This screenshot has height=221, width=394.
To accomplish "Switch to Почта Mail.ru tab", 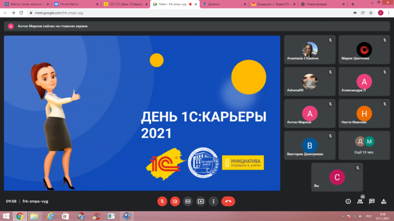I will [76, 4].
